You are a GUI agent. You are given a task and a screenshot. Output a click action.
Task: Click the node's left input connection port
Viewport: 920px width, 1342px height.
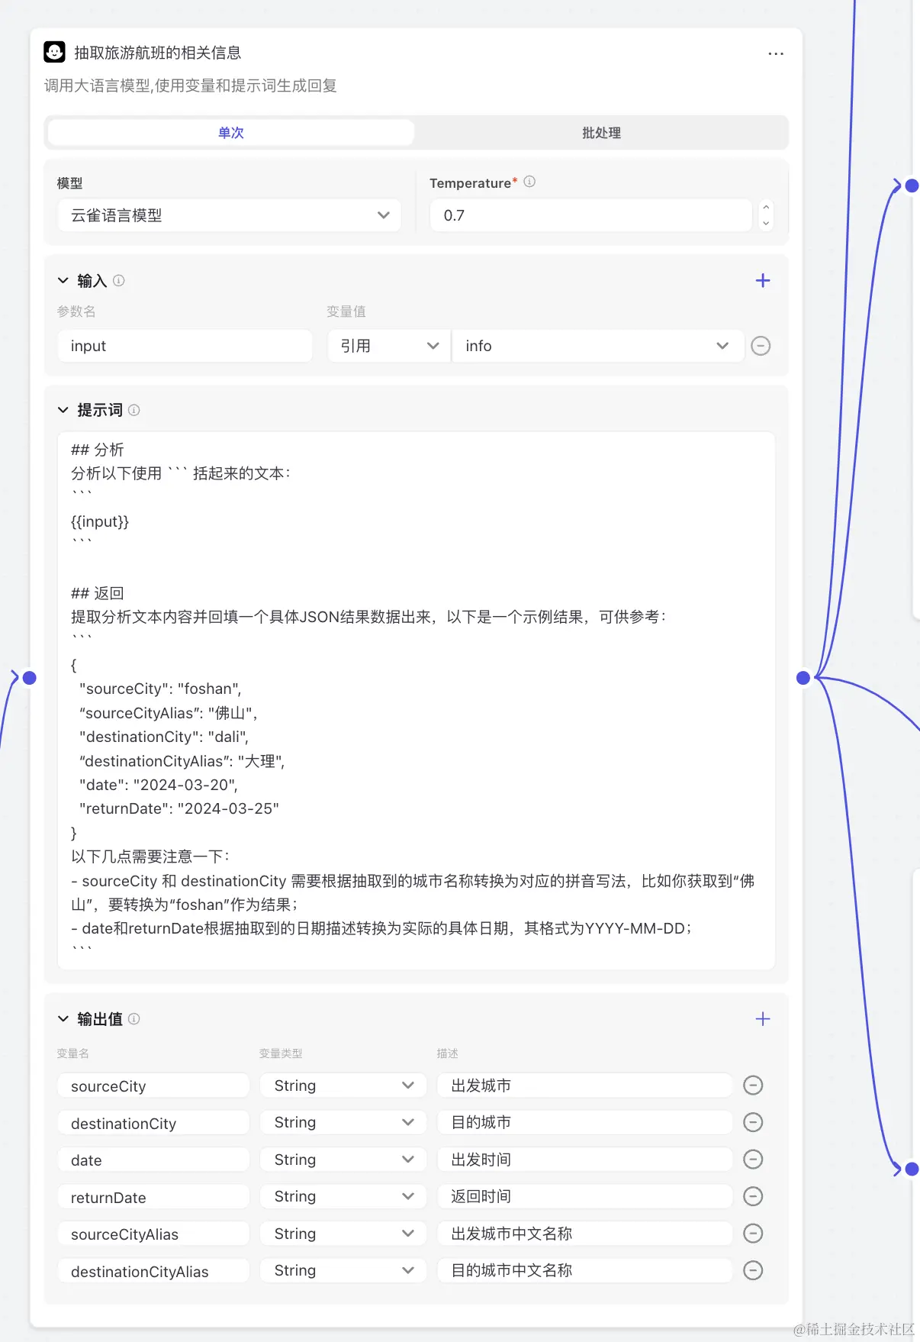point(29,677)
